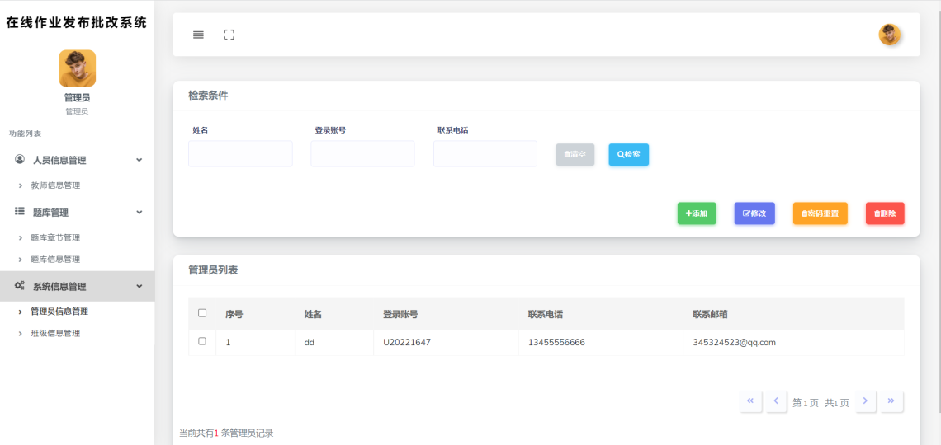The height and width of the screenshot is (445, 941).
Task: Open 题库章节管理 in the sidebar
Action: click(55, 238)
